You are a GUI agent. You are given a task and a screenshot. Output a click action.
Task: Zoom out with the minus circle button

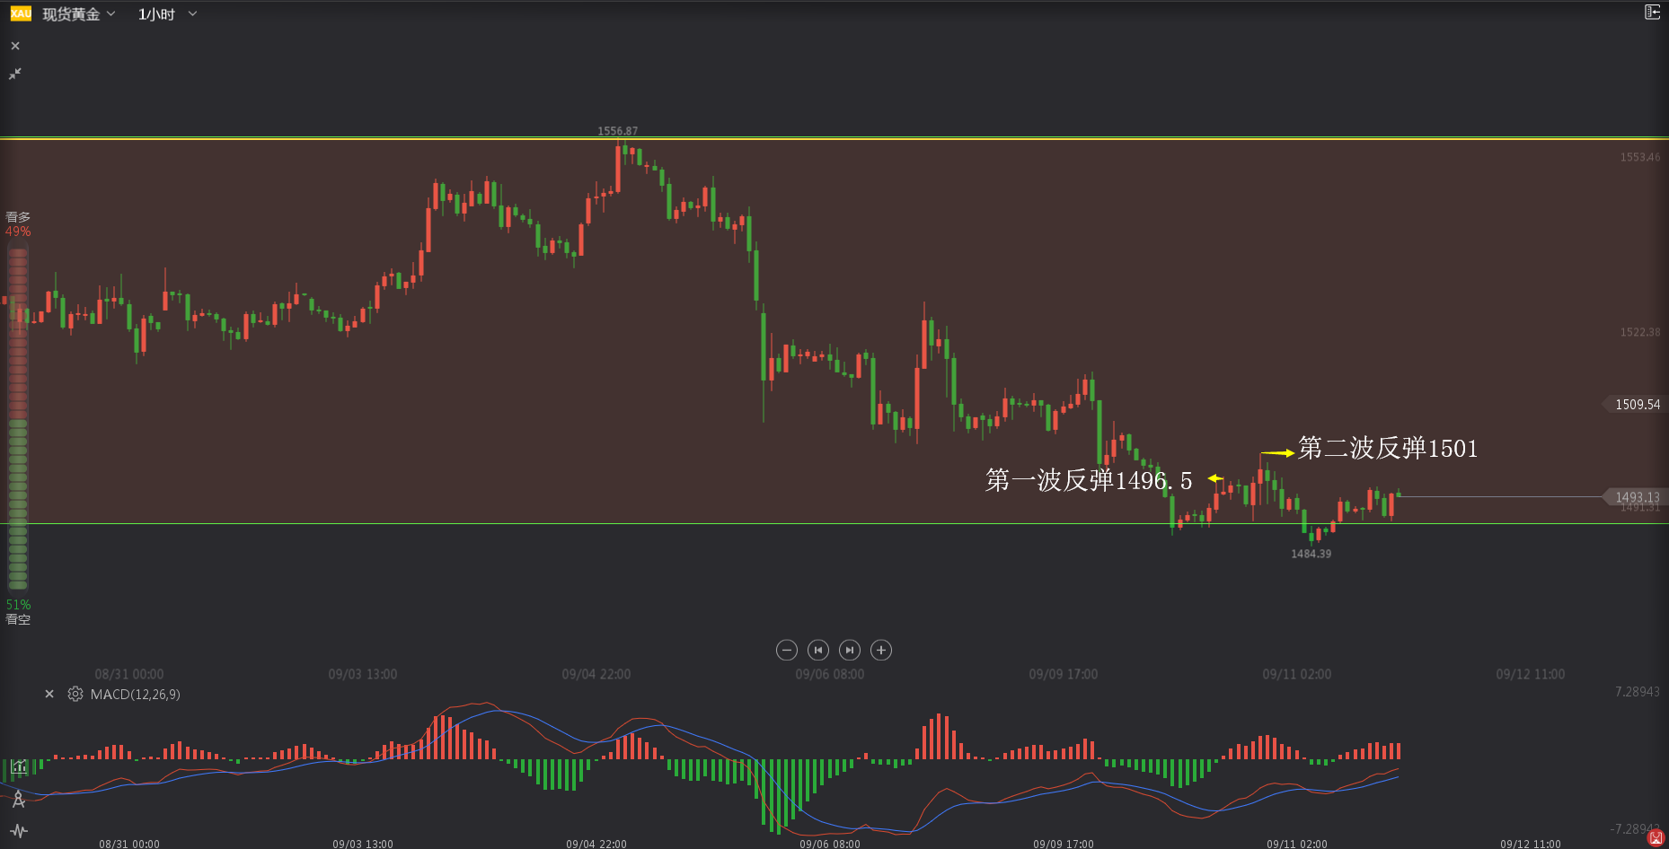tap(786, 650)
